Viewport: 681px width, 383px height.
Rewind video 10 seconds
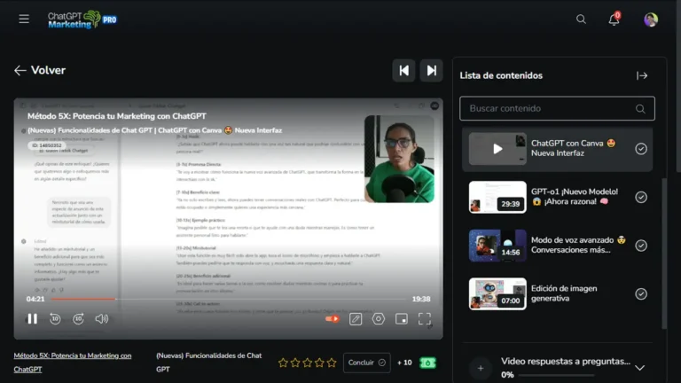(x=55, y=319)
